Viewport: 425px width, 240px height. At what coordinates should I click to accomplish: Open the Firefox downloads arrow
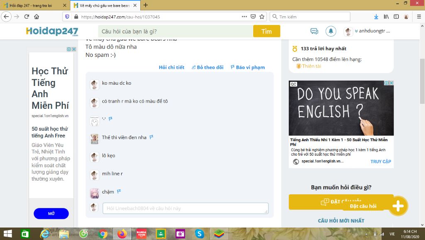tap(376, 17)
